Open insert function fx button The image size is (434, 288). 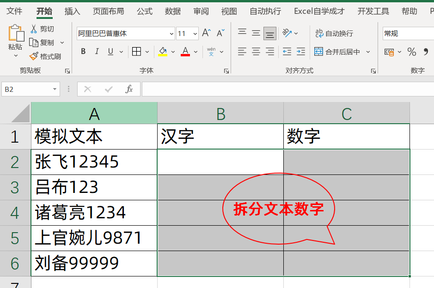click(129, 89)
